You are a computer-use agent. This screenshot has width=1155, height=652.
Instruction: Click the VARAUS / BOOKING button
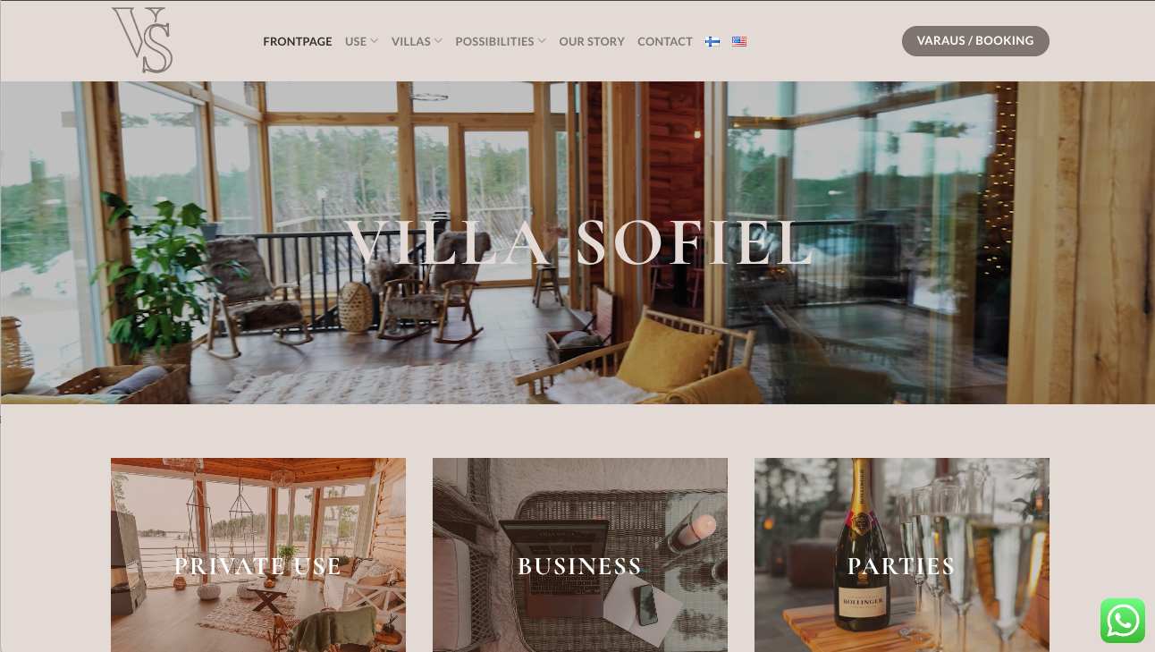pyautogui.click(x=975, y=41)
